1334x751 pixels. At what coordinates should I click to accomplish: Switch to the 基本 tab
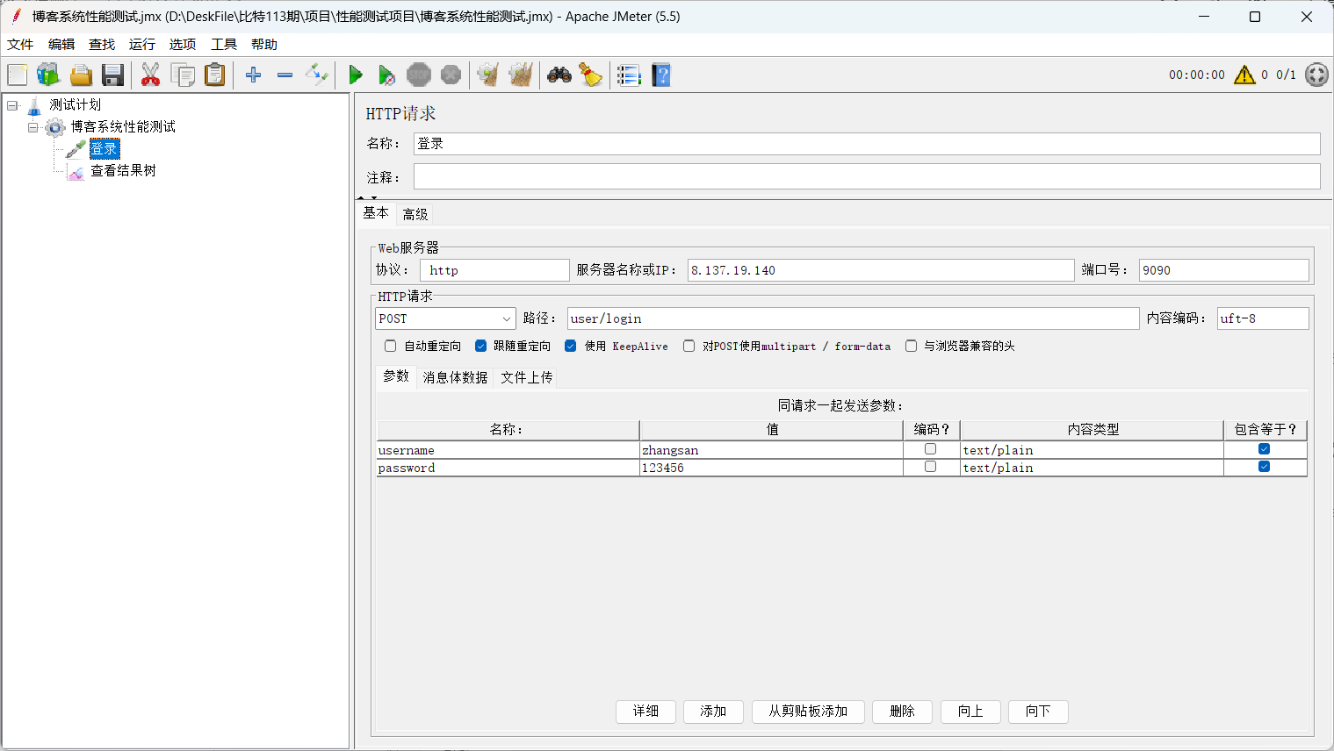coord(376,213)
